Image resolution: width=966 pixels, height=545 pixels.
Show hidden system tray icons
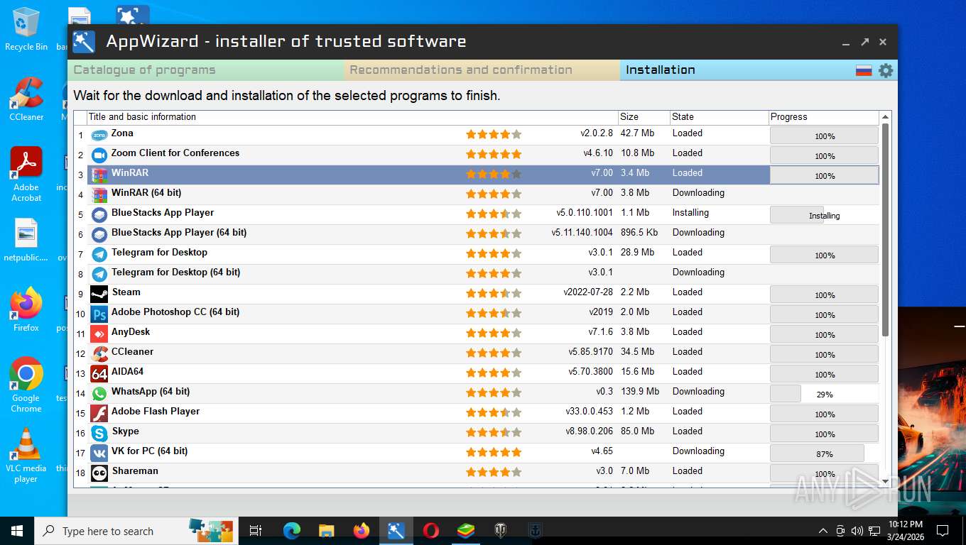(823, 531)
